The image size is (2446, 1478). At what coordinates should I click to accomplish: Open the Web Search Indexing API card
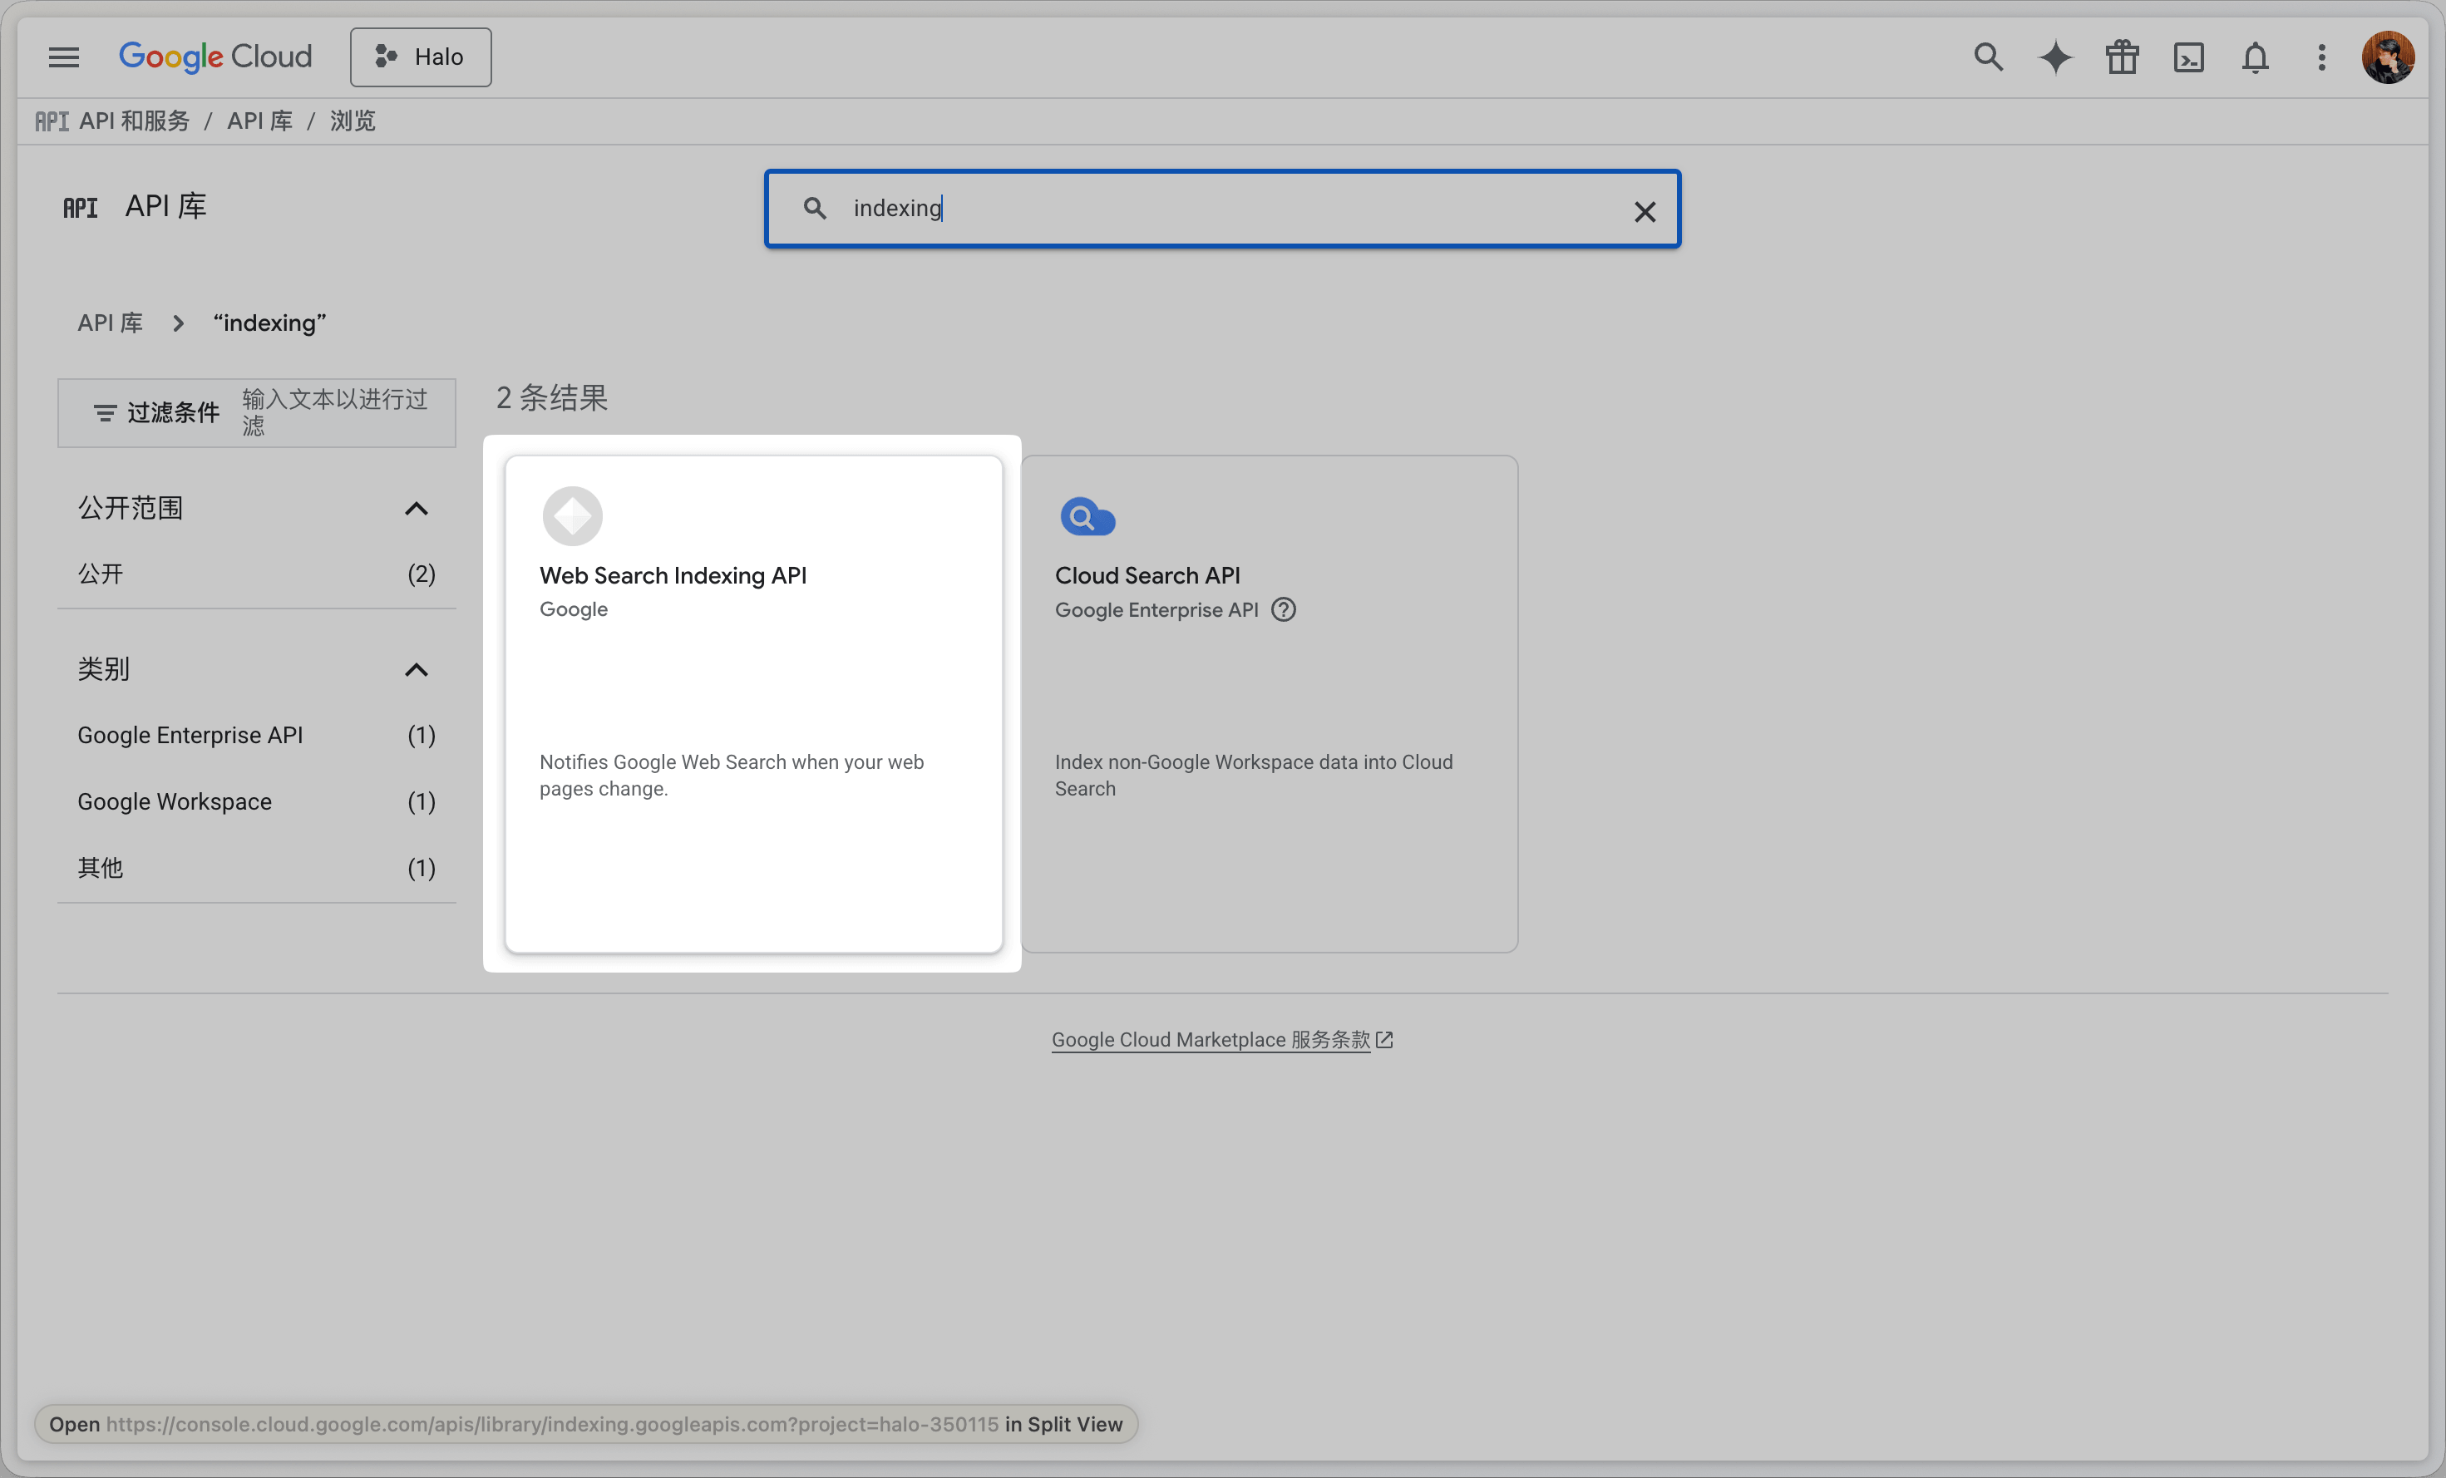(x=753, y=704)
